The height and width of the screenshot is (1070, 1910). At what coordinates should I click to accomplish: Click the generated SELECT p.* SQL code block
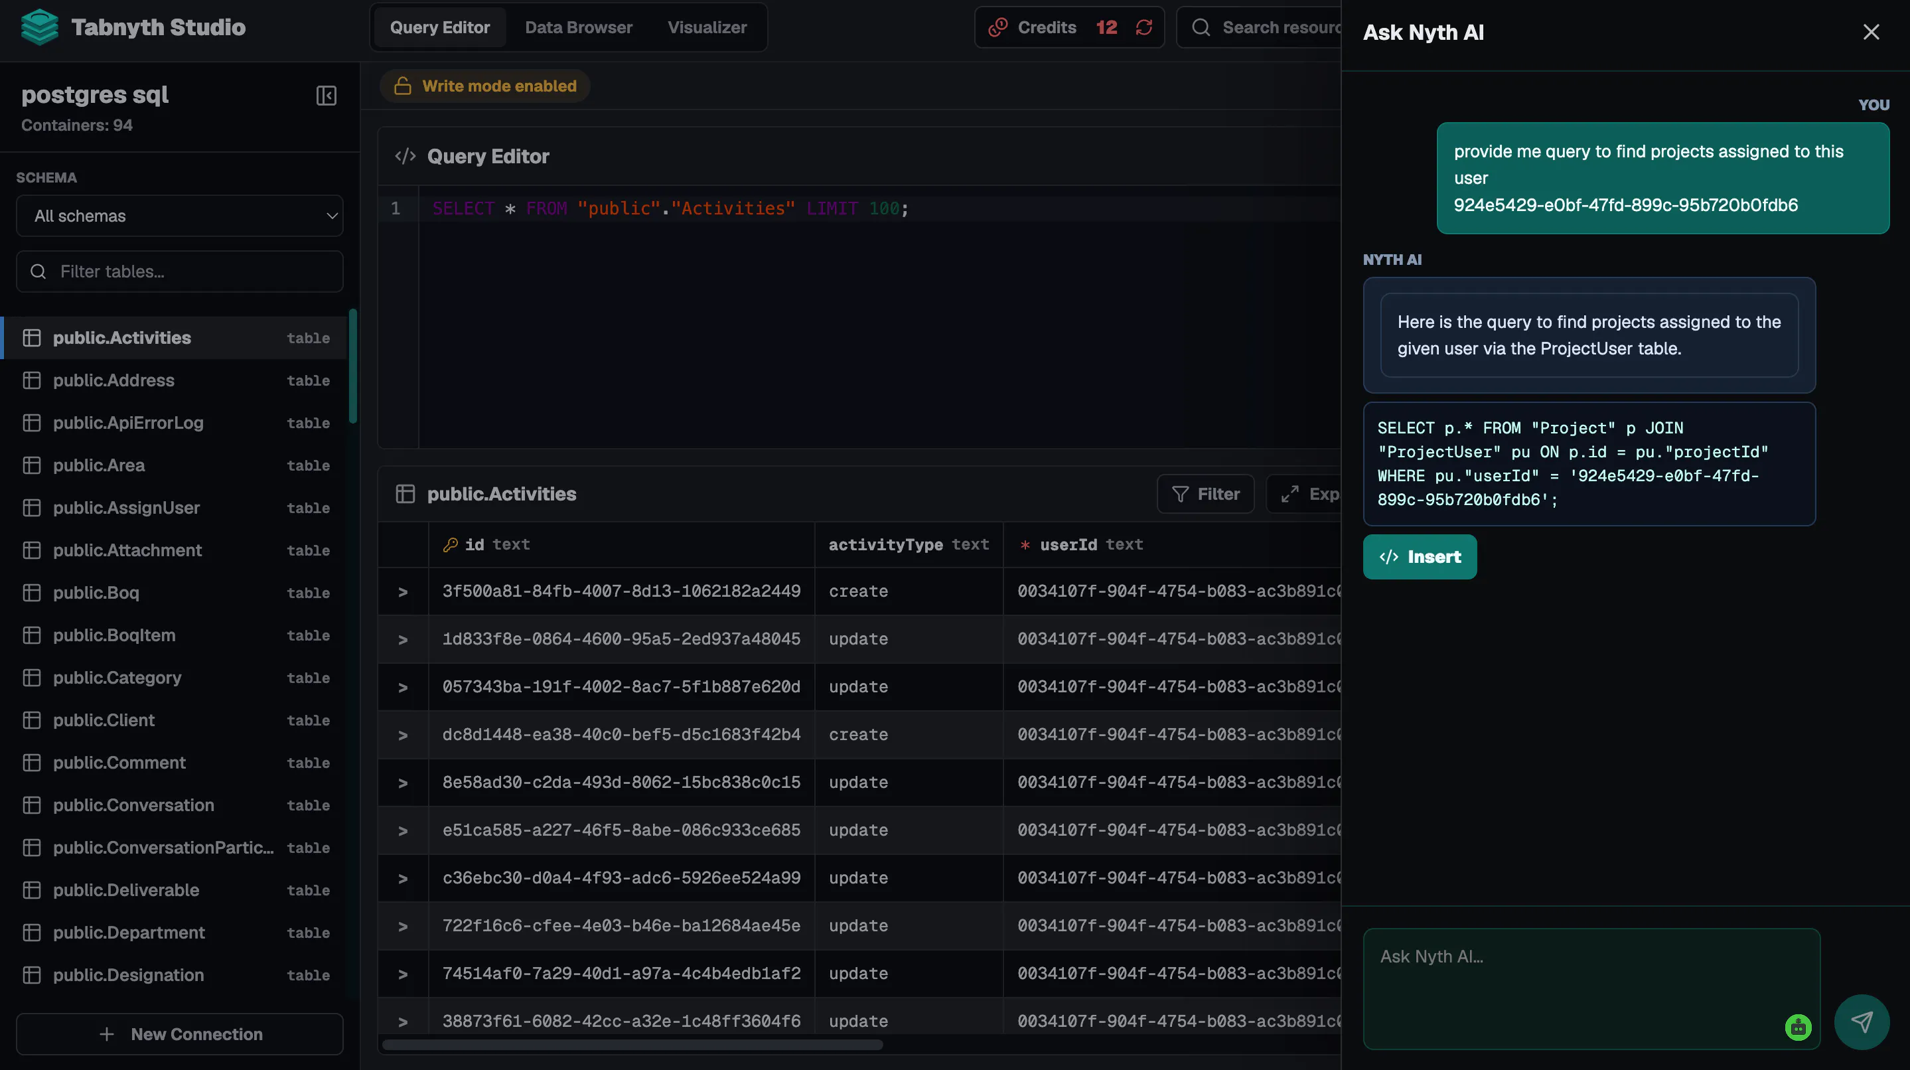(1589, 464)
